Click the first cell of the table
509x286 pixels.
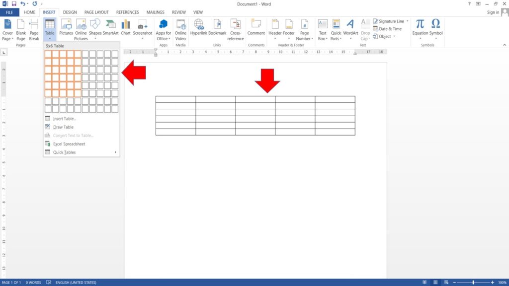pos(175,99)
